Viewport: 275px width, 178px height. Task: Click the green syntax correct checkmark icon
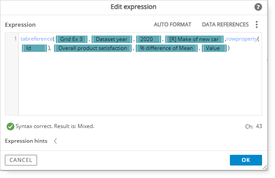tap(10, 126)
